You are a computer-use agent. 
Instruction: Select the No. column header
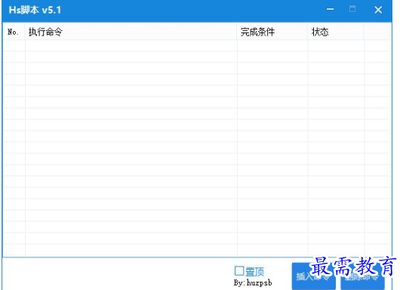coord(14,32)
